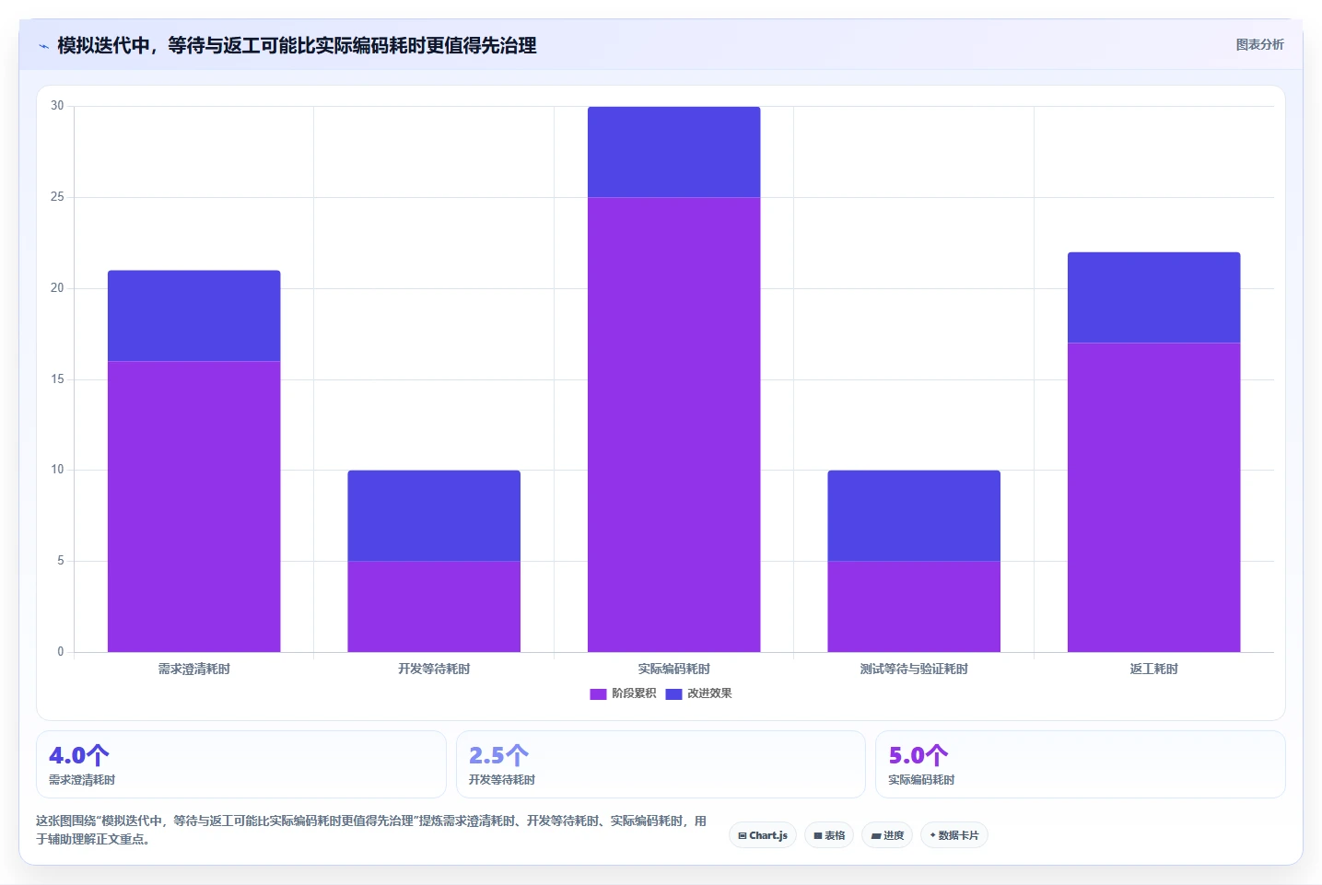Image resolution: width=1322 pixels, height=885 pixels.
Task: Select the purple segment of the 测试等待与验证耗时 bar
Action: point(914,607)
